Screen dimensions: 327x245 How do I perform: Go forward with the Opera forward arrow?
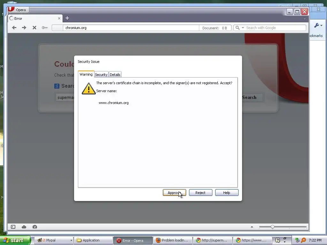[24, 28]
